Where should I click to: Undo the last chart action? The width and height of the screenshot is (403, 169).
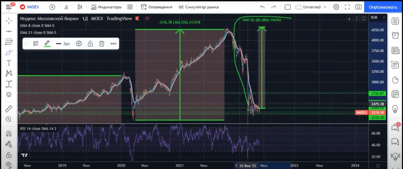262,7
